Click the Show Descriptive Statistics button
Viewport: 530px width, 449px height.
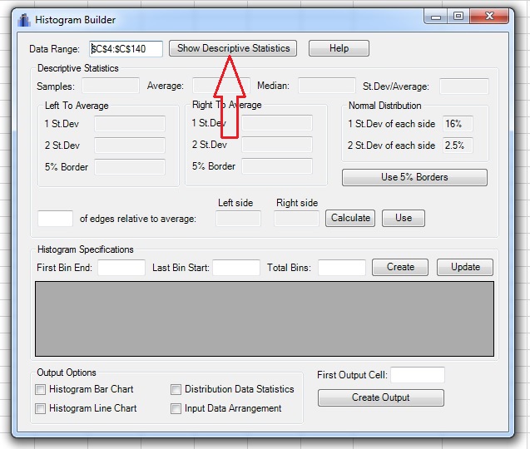coord(233,48)
